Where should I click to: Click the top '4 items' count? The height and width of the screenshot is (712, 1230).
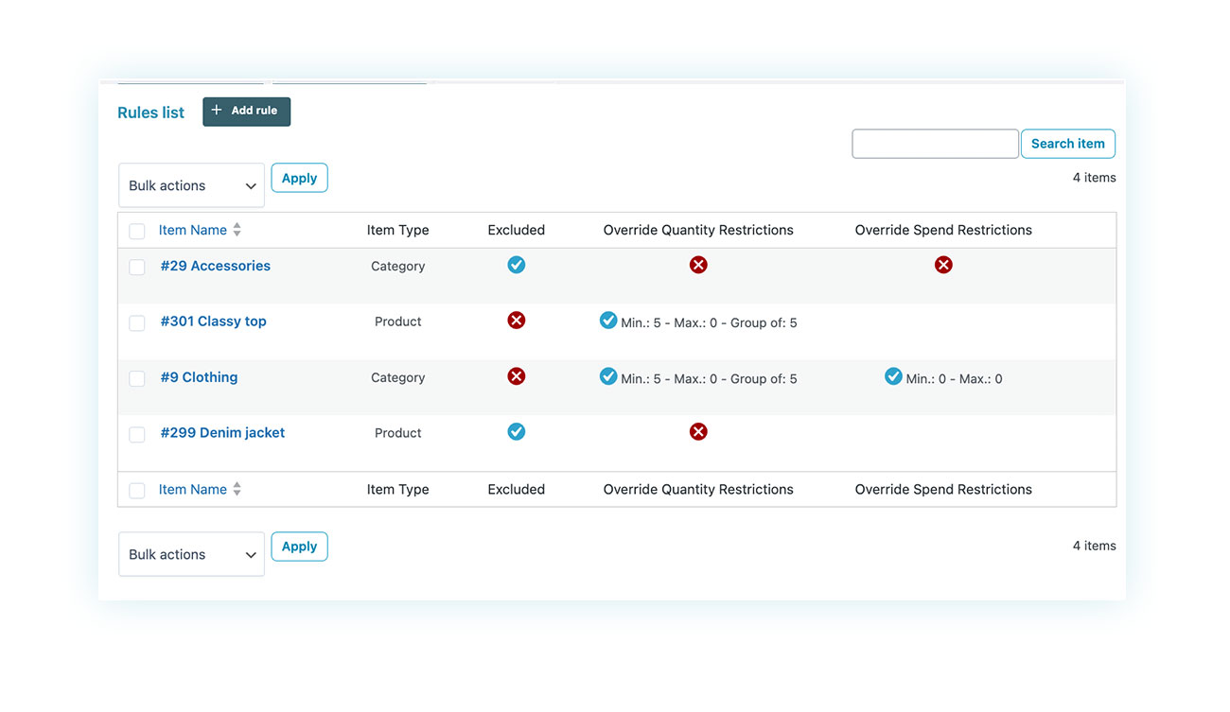point(1094,178)
